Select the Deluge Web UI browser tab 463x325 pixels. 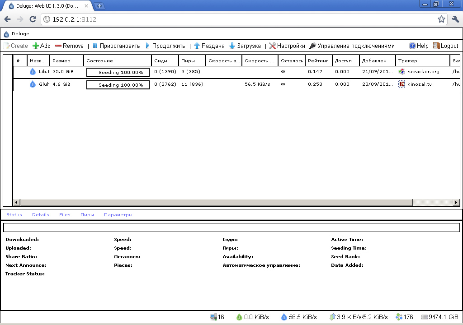(x=47, y=6)
